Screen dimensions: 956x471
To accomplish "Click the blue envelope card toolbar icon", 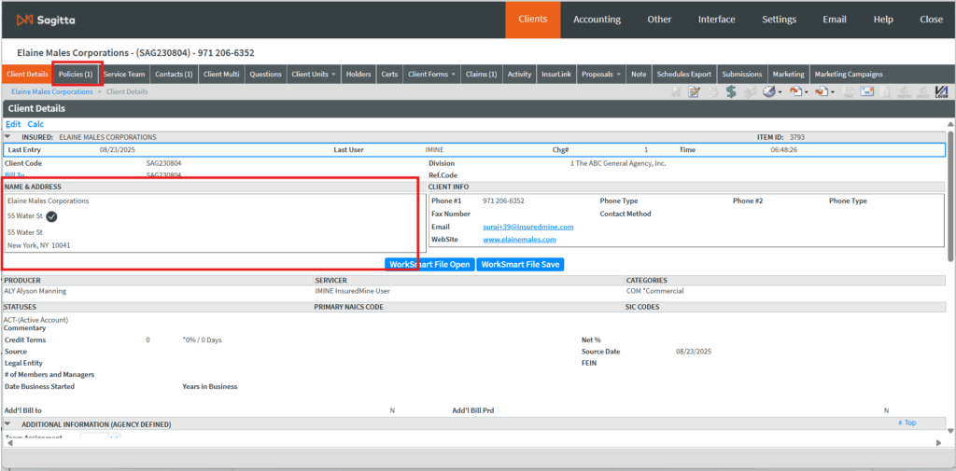I will click(866, 91).
